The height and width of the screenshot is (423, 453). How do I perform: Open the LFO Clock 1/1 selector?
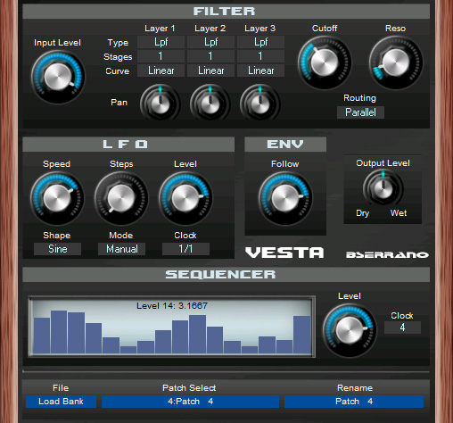coord(185,249)
